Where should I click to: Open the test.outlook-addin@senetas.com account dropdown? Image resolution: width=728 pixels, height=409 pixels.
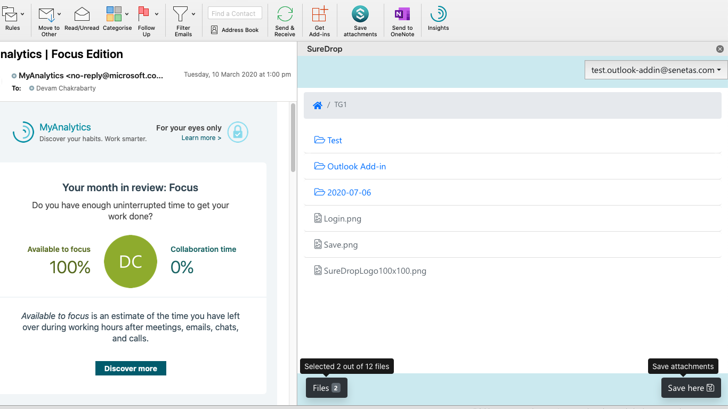656,70
